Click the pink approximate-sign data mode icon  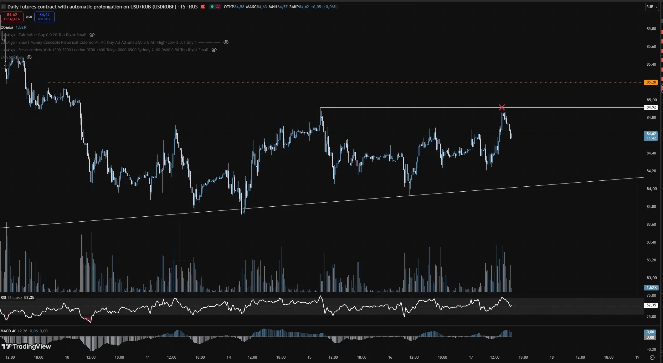tap(218, 7)
